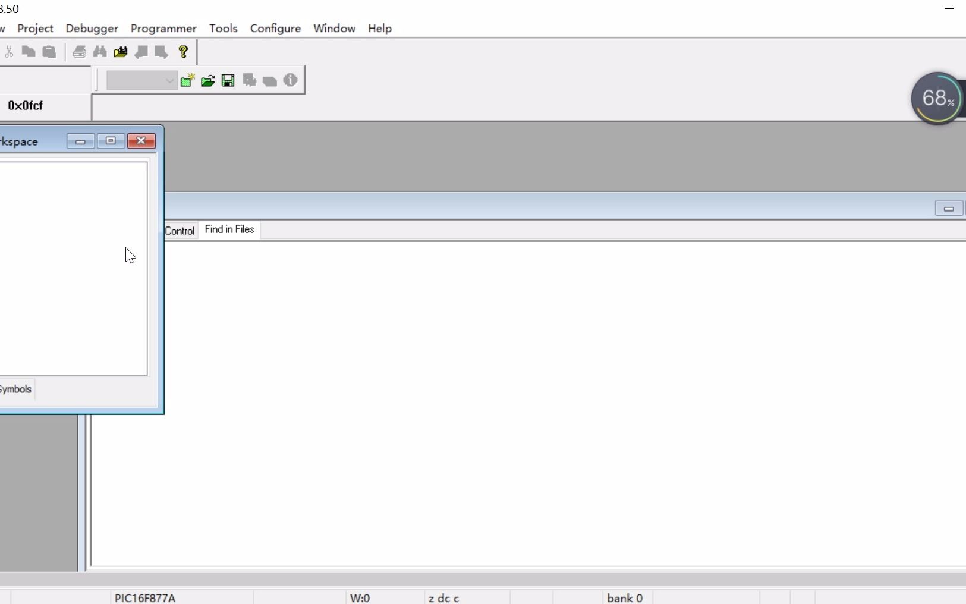Click the Print toolbar icon
Viewport: 966px width, 604px height.
[x=79, y=52]
